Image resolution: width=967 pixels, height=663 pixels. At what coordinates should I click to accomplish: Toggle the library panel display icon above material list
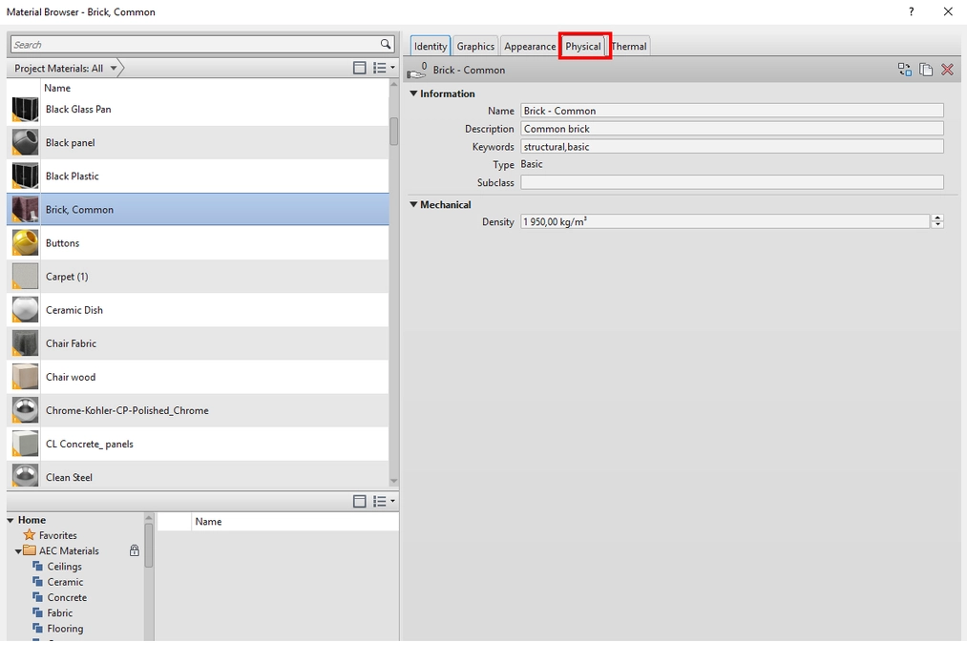coord(359,67)
